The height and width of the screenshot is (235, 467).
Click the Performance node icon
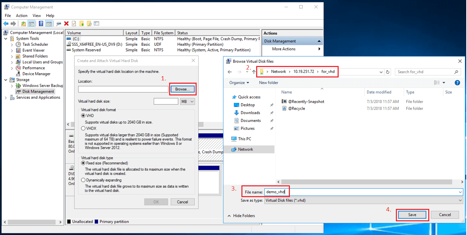point(19,68)
